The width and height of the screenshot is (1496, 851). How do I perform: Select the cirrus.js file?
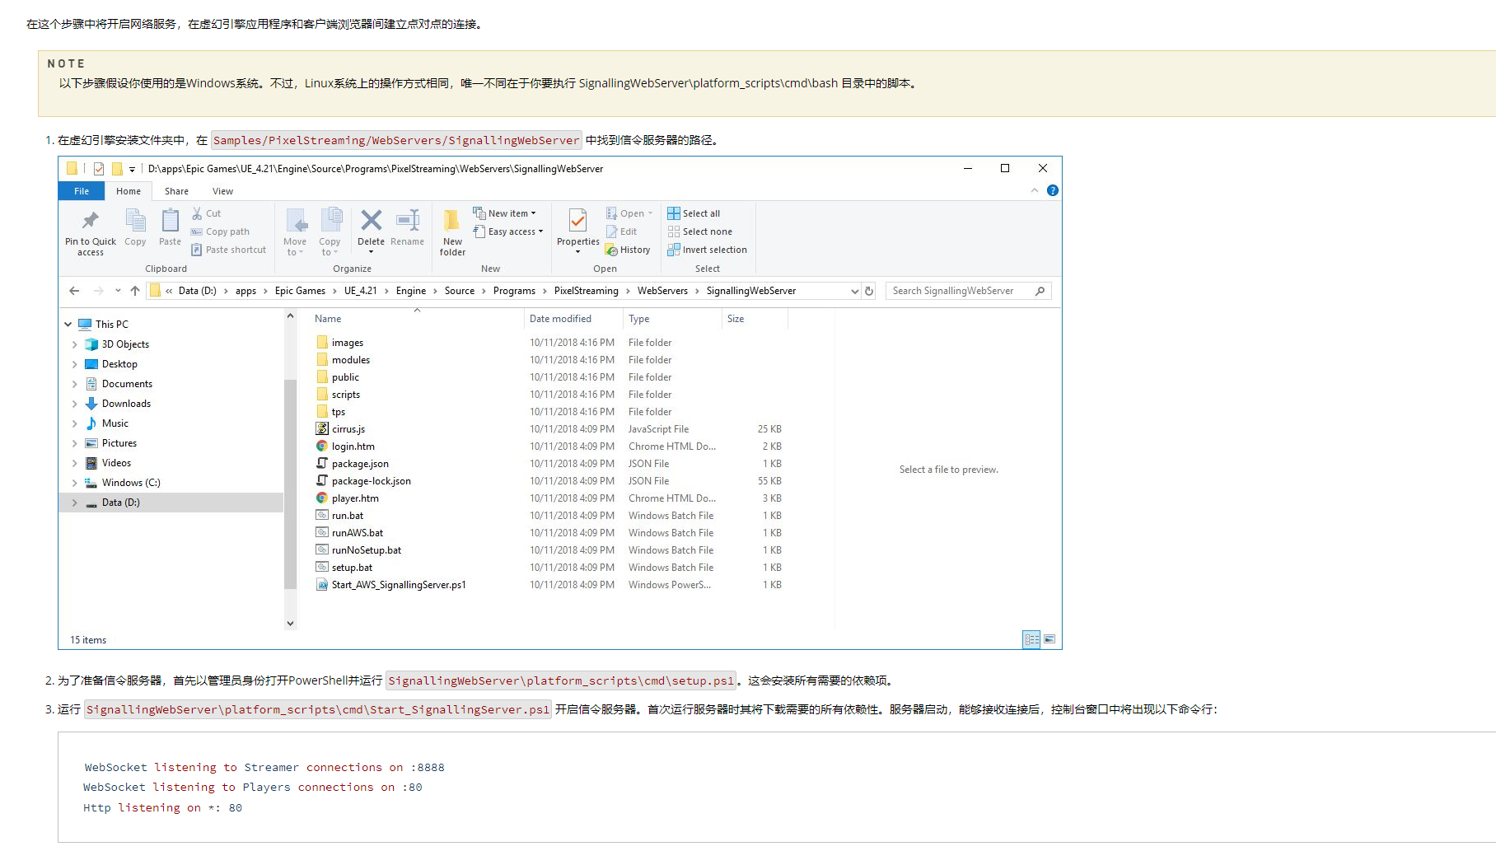pyautogui.click(x=348, y=429)
